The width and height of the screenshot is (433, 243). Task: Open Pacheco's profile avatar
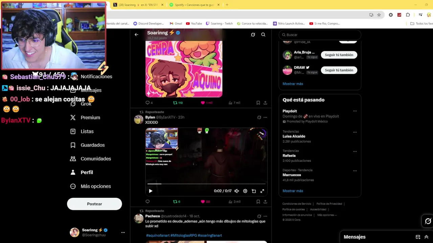coord(139,218)
